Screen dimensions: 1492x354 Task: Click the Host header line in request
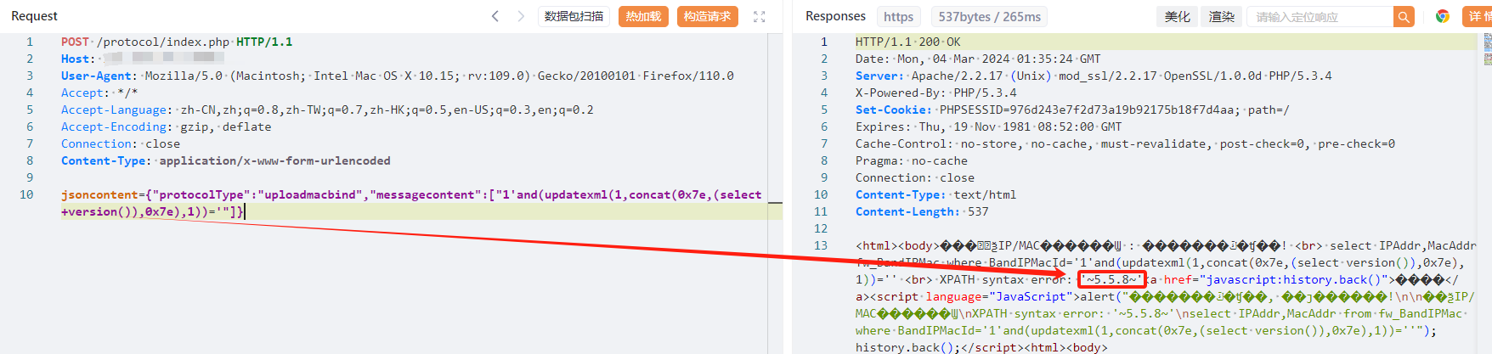142,59
